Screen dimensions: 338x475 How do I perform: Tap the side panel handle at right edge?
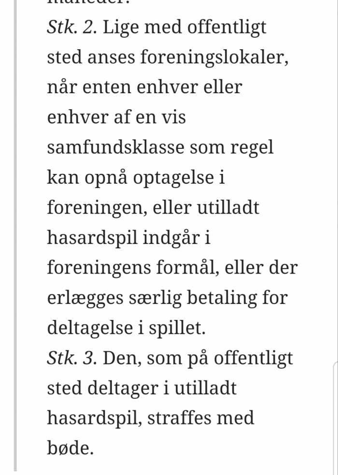click(336, 418)
